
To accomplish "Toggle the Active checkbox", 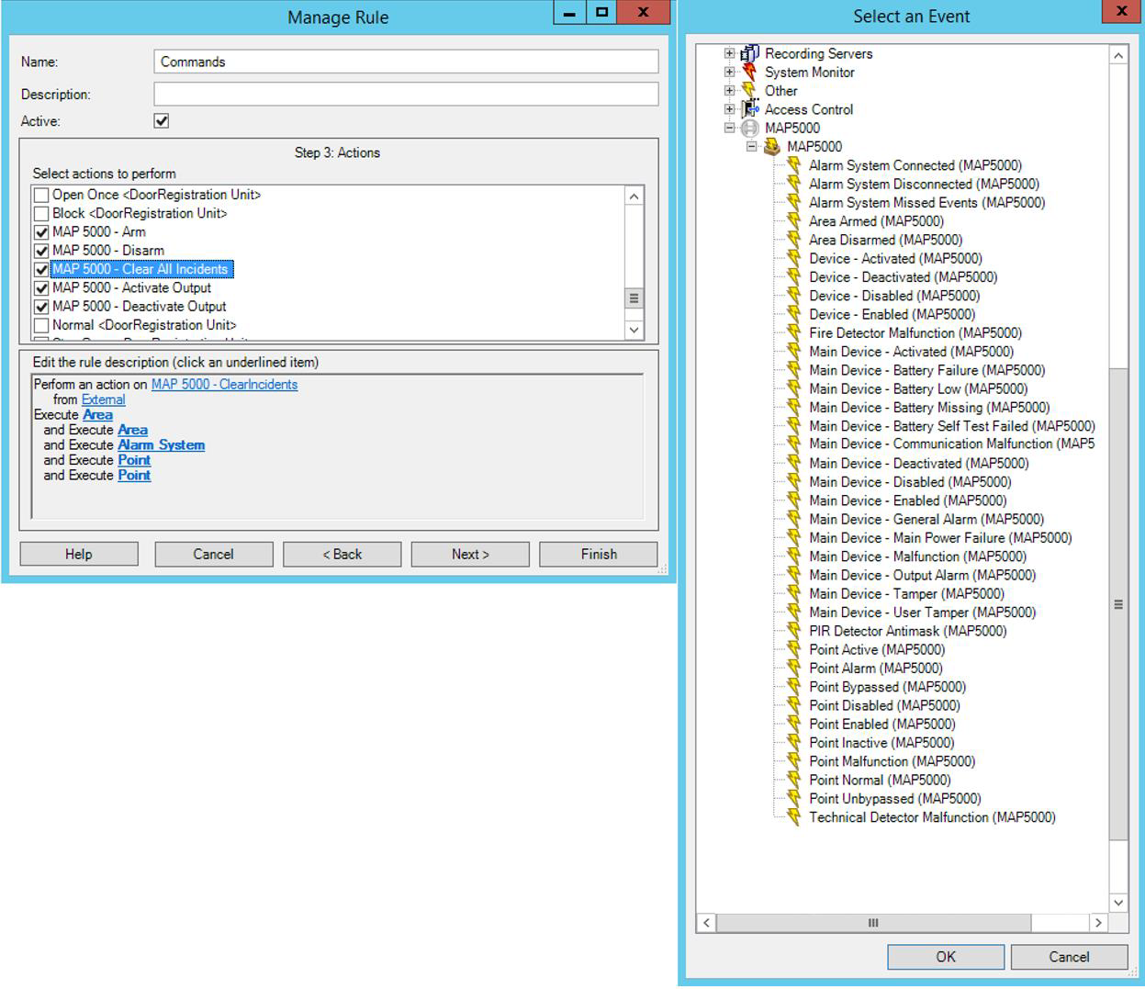I will point(162,121).
